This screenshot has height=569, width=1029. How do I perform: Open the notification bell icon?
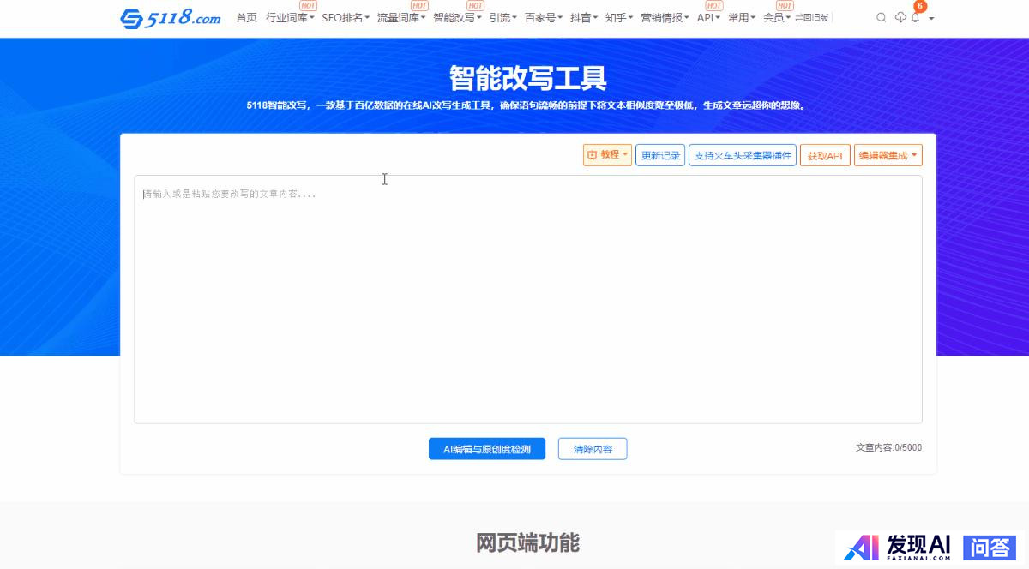[x=915, y=18]
